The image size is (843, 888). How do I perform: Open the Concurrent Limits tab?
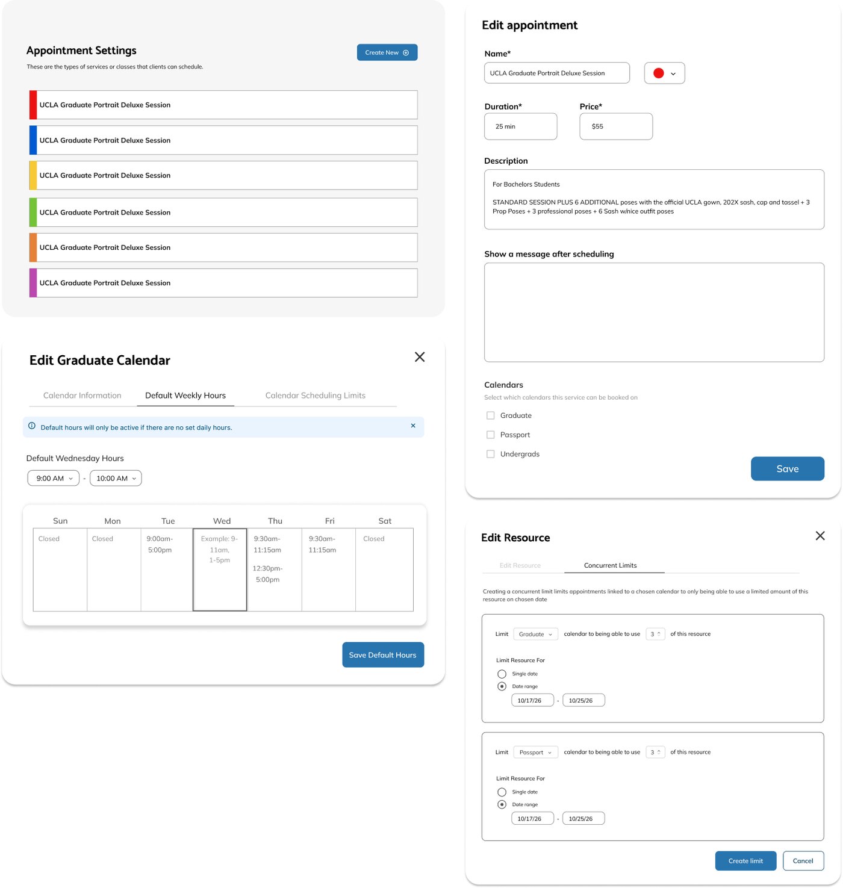click(x=611, y=565)
